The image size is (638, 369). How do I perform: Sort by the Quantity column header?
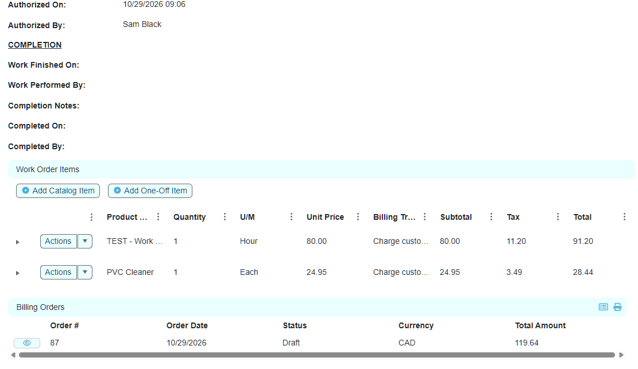coord(190,217)
